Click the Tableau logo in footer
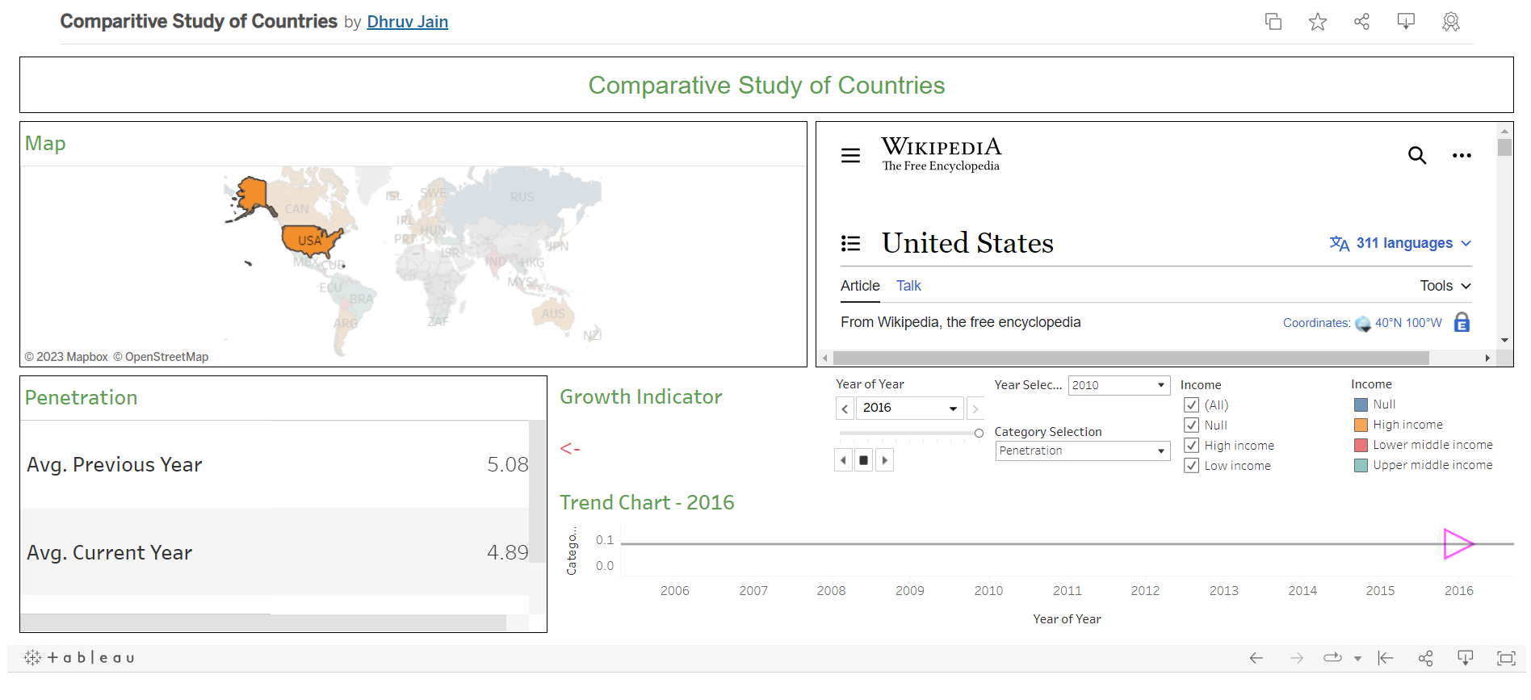Screen dimensions: 1531x700 79,657
